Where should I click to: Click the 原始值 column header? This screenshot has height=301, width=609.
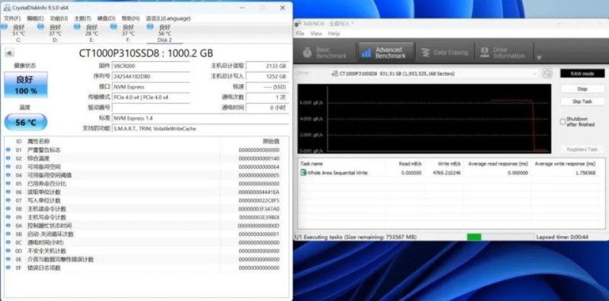click(271, 141)
